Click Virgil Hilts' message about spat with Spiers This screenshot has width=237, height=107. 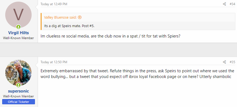coord(111,36)
